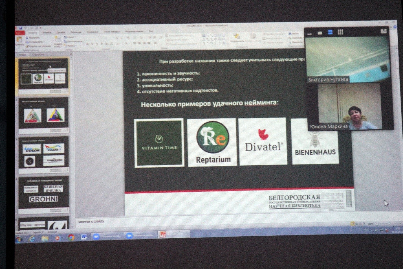Switch to the Показ слайдов ribbon tab
Viewport: 403px width, 269px height.
(x=112, y=32)
